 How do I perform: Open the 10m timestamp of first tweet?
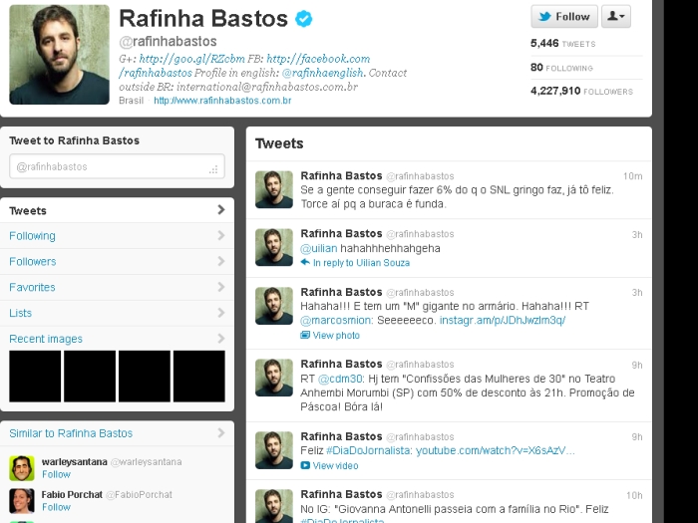tap(632, 176)
